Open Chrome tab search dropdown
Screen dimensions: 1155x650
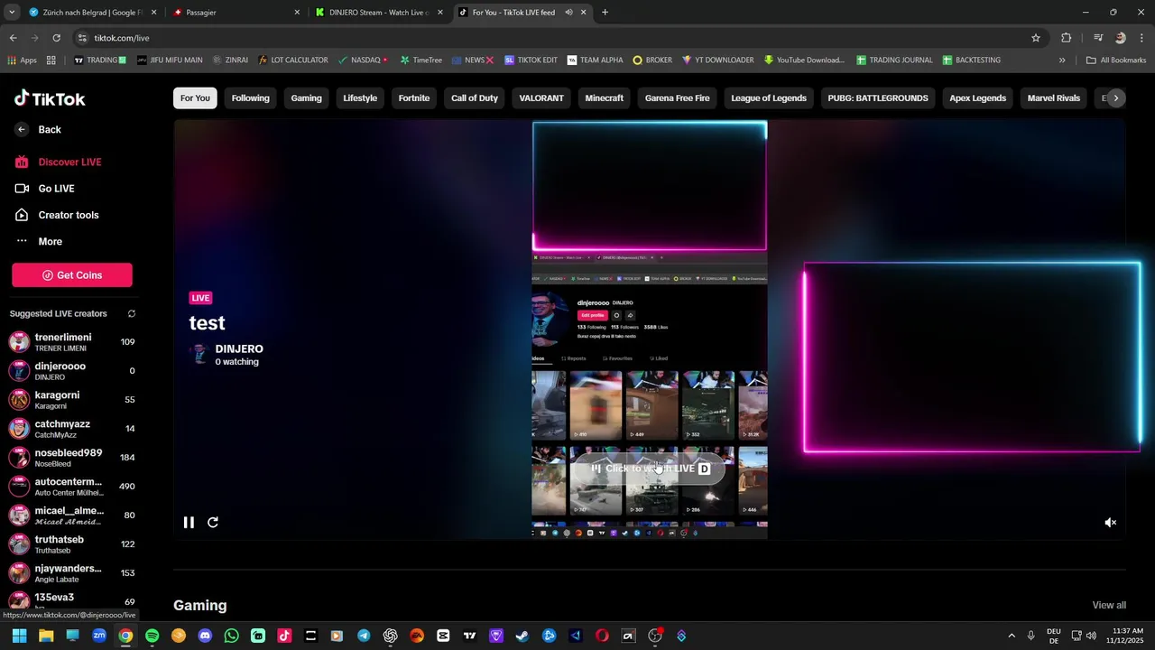[x=12, y=13]
